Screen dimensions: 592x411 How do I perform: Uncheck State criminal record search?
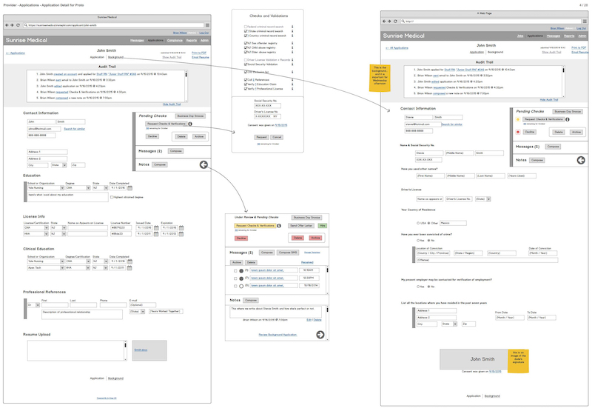pos(246,31)
